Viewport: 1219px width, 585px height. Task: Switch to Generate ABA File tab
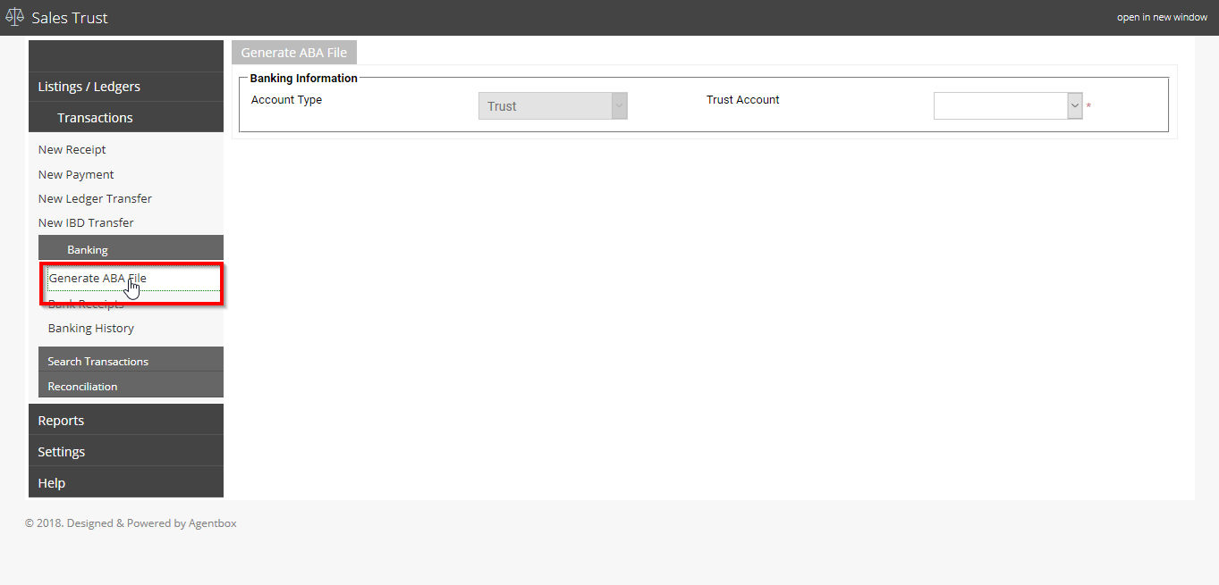click(294, 53)
